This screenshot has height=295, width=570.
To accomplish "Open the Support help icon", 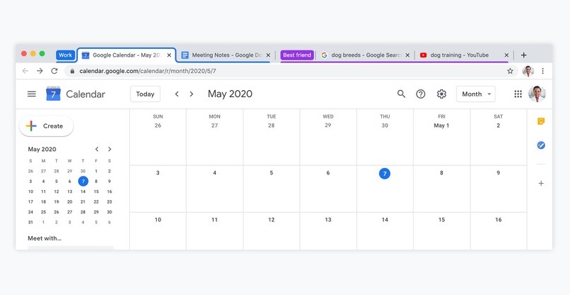I will (421, 94).
